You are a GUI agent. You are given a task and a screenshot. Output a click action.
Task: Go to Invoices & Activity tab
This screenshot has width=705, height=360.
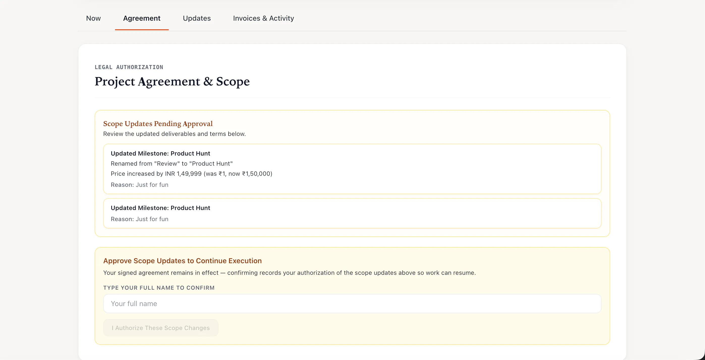[x=264, y=18]
